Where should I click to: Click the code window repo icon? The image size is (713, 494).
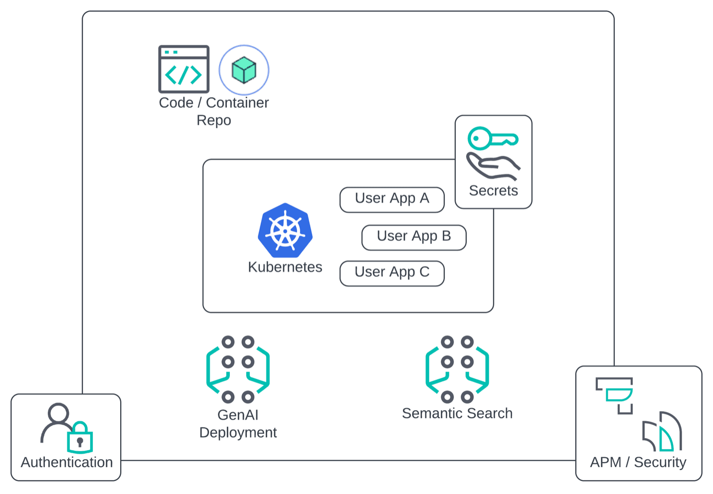coord(183,69)
